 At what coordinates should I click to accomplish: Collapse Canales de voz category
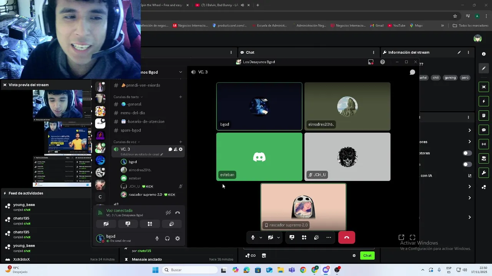point(126,142)
